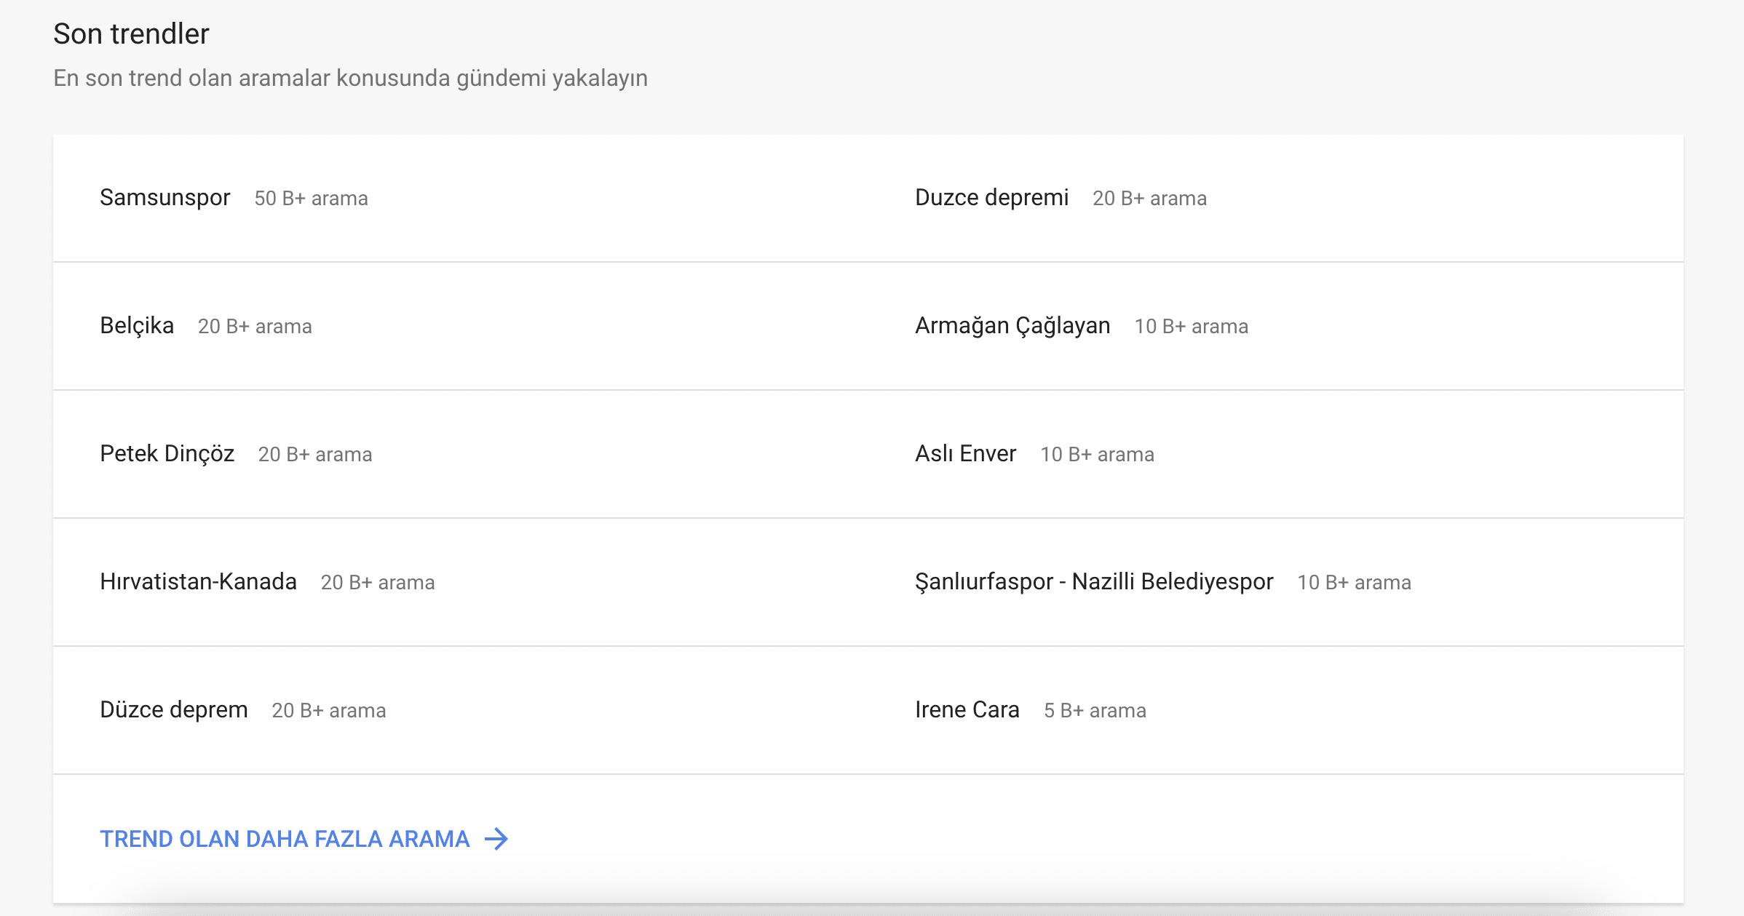Click arrow icon next to more trending searches

pyautogui.click(x=496, y=839)
